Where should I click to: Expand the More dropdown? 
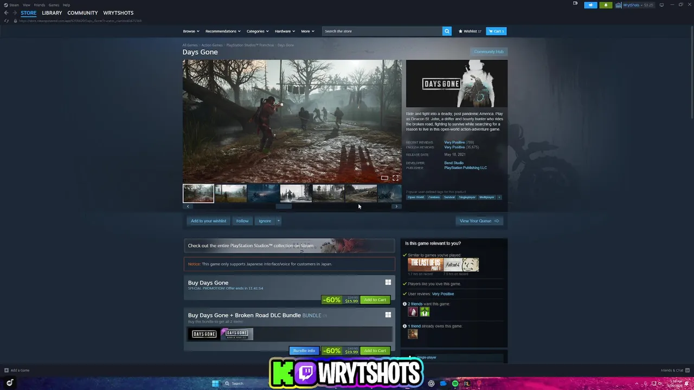point(307,31)
